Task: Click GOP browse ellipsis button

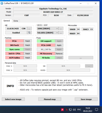Action: 61,33
